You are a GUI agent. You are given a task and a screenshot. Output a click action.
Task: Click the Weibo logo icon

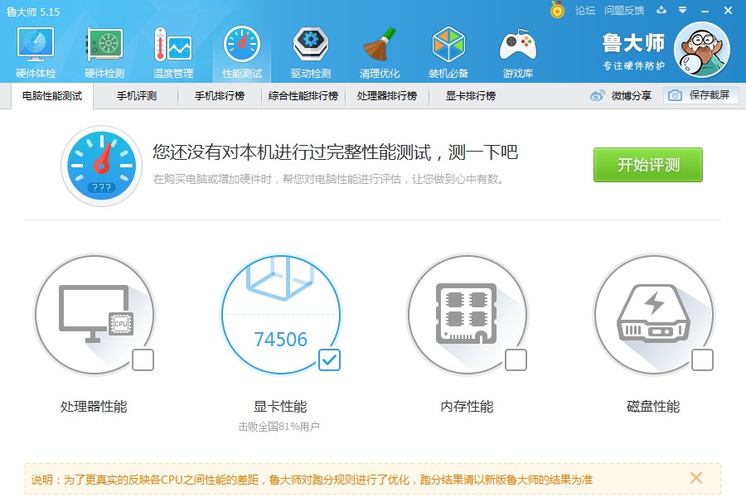597,95
